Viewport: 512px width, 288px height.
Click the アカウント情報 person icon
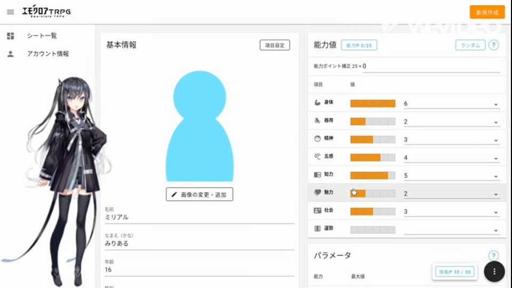coord(11,54)
